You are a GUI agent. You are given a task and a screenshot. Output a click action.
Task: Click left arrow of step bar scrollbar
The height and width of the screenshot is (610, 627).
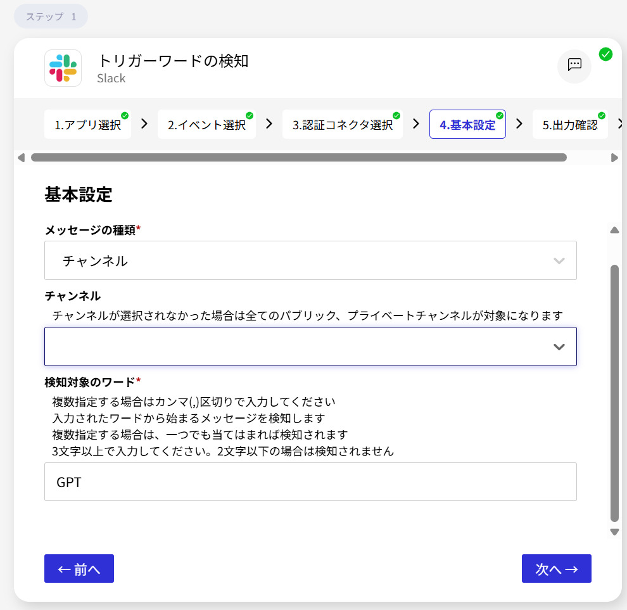point(22,158)
